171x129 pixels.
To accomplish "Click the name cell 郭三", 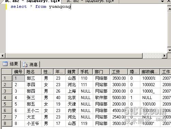I will click(33, 78).
